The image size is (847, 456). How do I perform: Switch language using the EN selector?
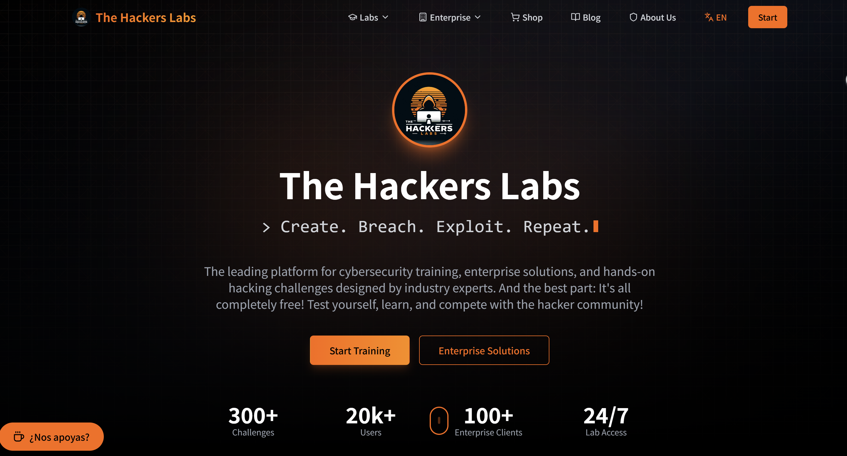(x=716, y=17)
